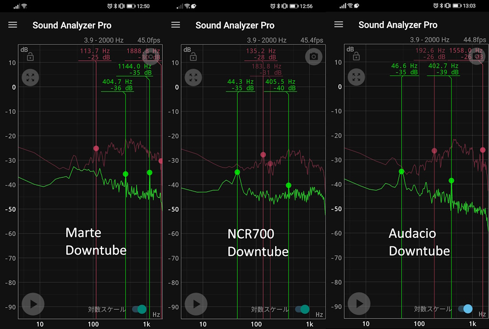Toggle the log scale switch on NCR700 screen
This screenshot has height=329, width=489.
click(x=302, y=309)
